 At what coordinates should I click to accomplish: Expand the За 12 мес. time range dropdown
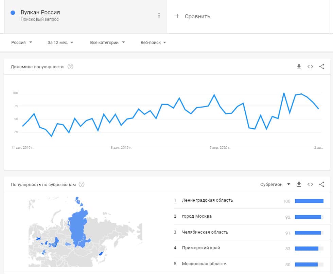click(60, 43)
